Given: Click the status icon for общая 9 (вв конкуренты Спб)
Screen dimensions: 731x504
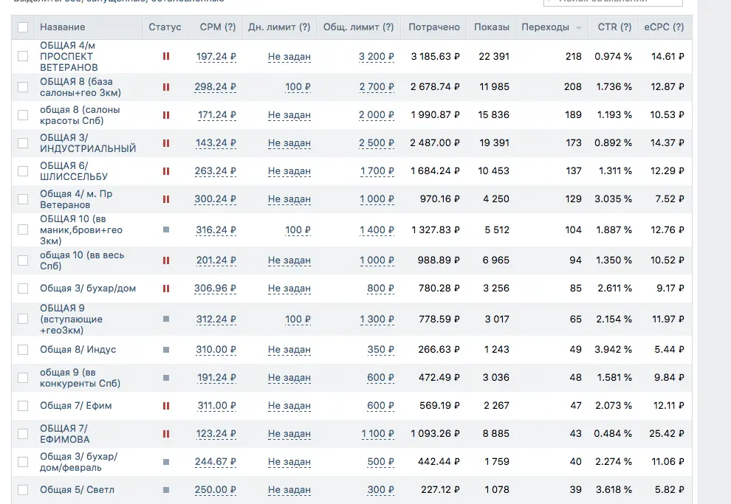Looking at the screenshot, I should (166, 378).
